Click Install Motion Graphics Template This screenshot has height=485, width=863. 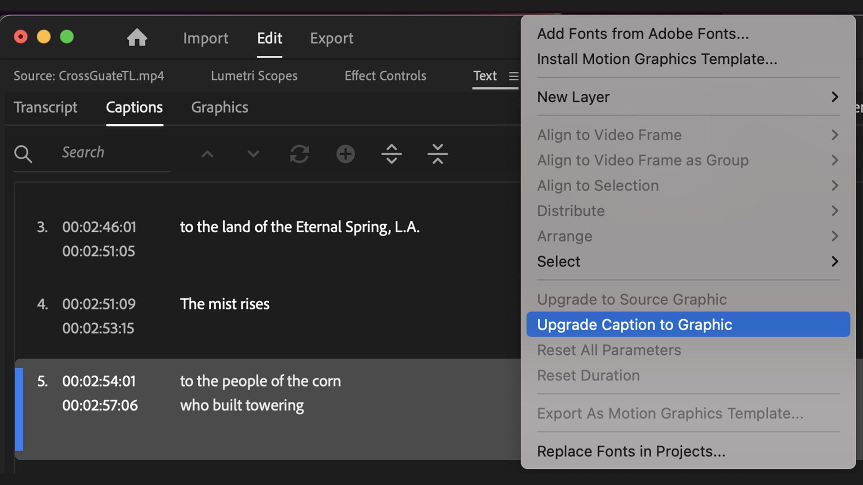coord(657,59)
